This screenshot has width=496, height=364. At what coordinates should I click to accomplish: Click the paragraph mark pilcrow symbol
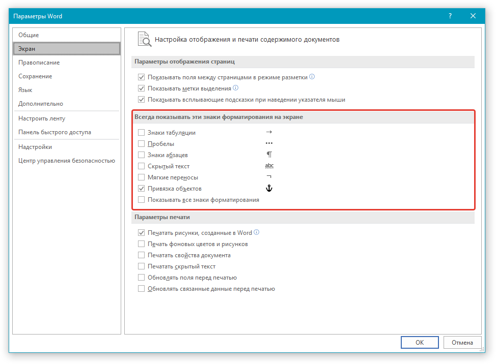tap(269, 155)
